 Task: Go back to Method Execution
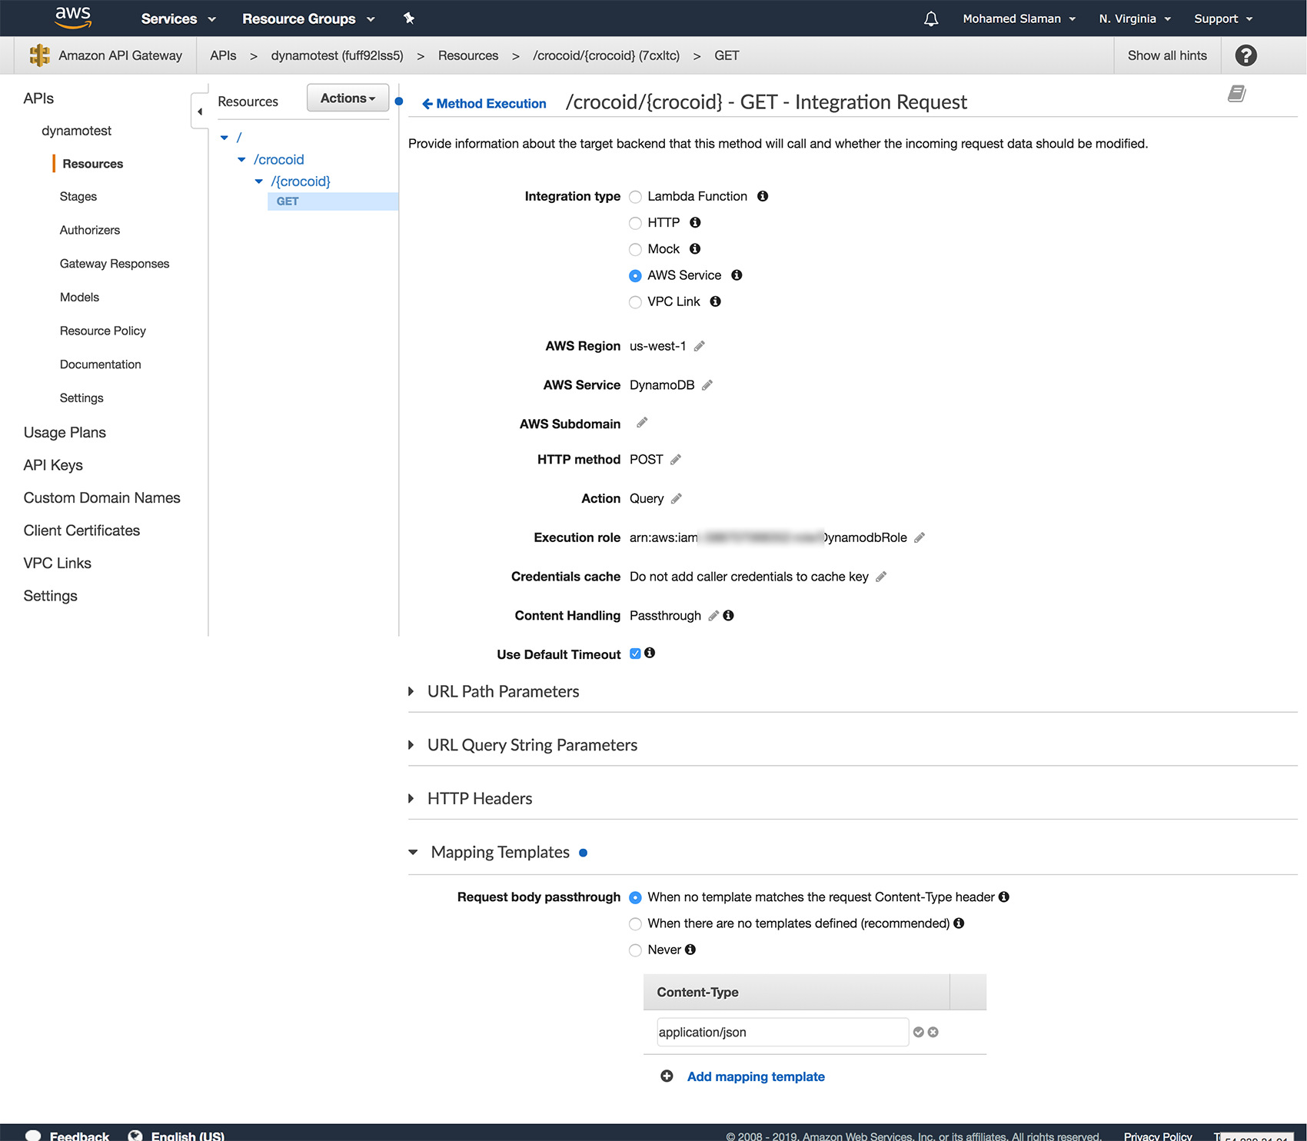484,103
